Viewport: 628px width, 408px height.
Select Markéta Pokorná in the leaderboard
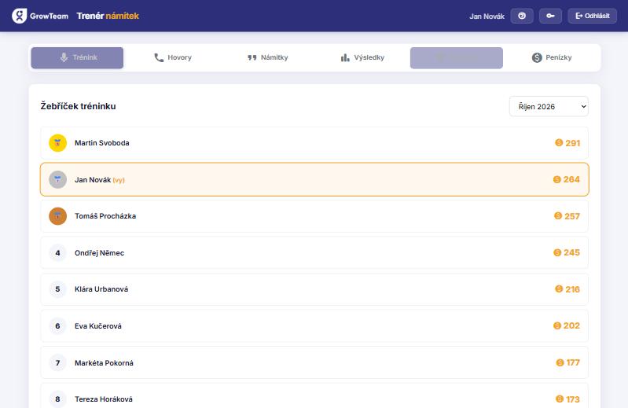point(104,362)
